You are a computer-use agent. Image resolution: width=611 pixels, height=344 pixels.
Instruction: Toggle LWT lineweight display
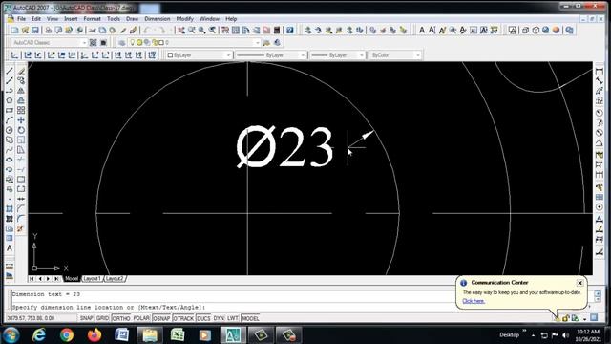[x=233, y=318]
